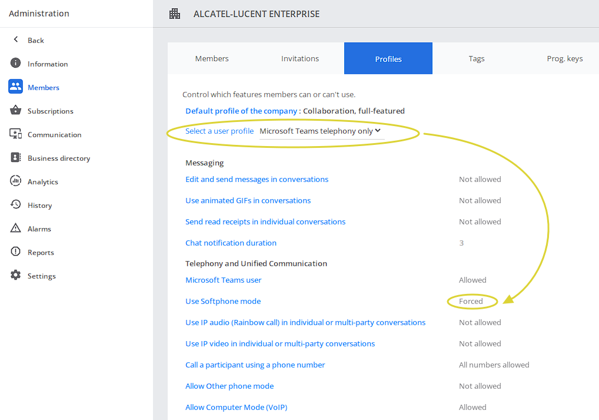Click the Reports icon in sidebar
599x420 pixels.
pyautogui.click(x=16, y=252)
